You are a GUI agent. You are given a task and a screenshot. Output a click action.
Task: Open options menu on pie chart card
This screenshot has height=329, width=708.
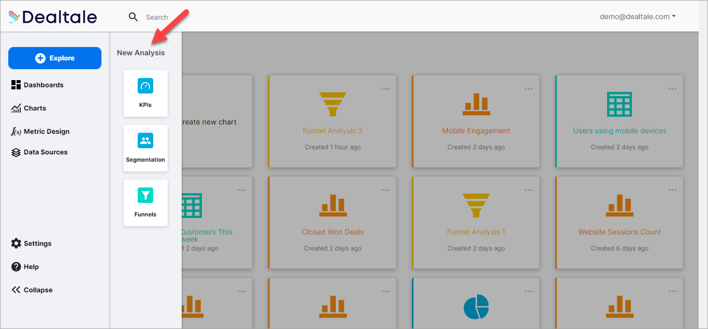528,291
